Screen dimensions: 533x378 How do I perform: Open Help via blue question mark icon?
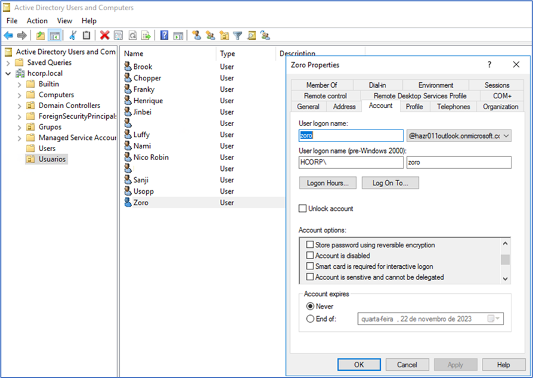[164, 36]
